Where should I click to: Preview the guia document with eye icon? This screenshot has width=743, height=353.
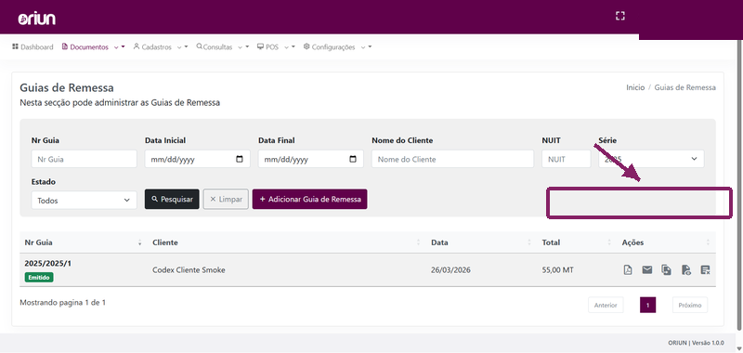[x=685, y=270]
